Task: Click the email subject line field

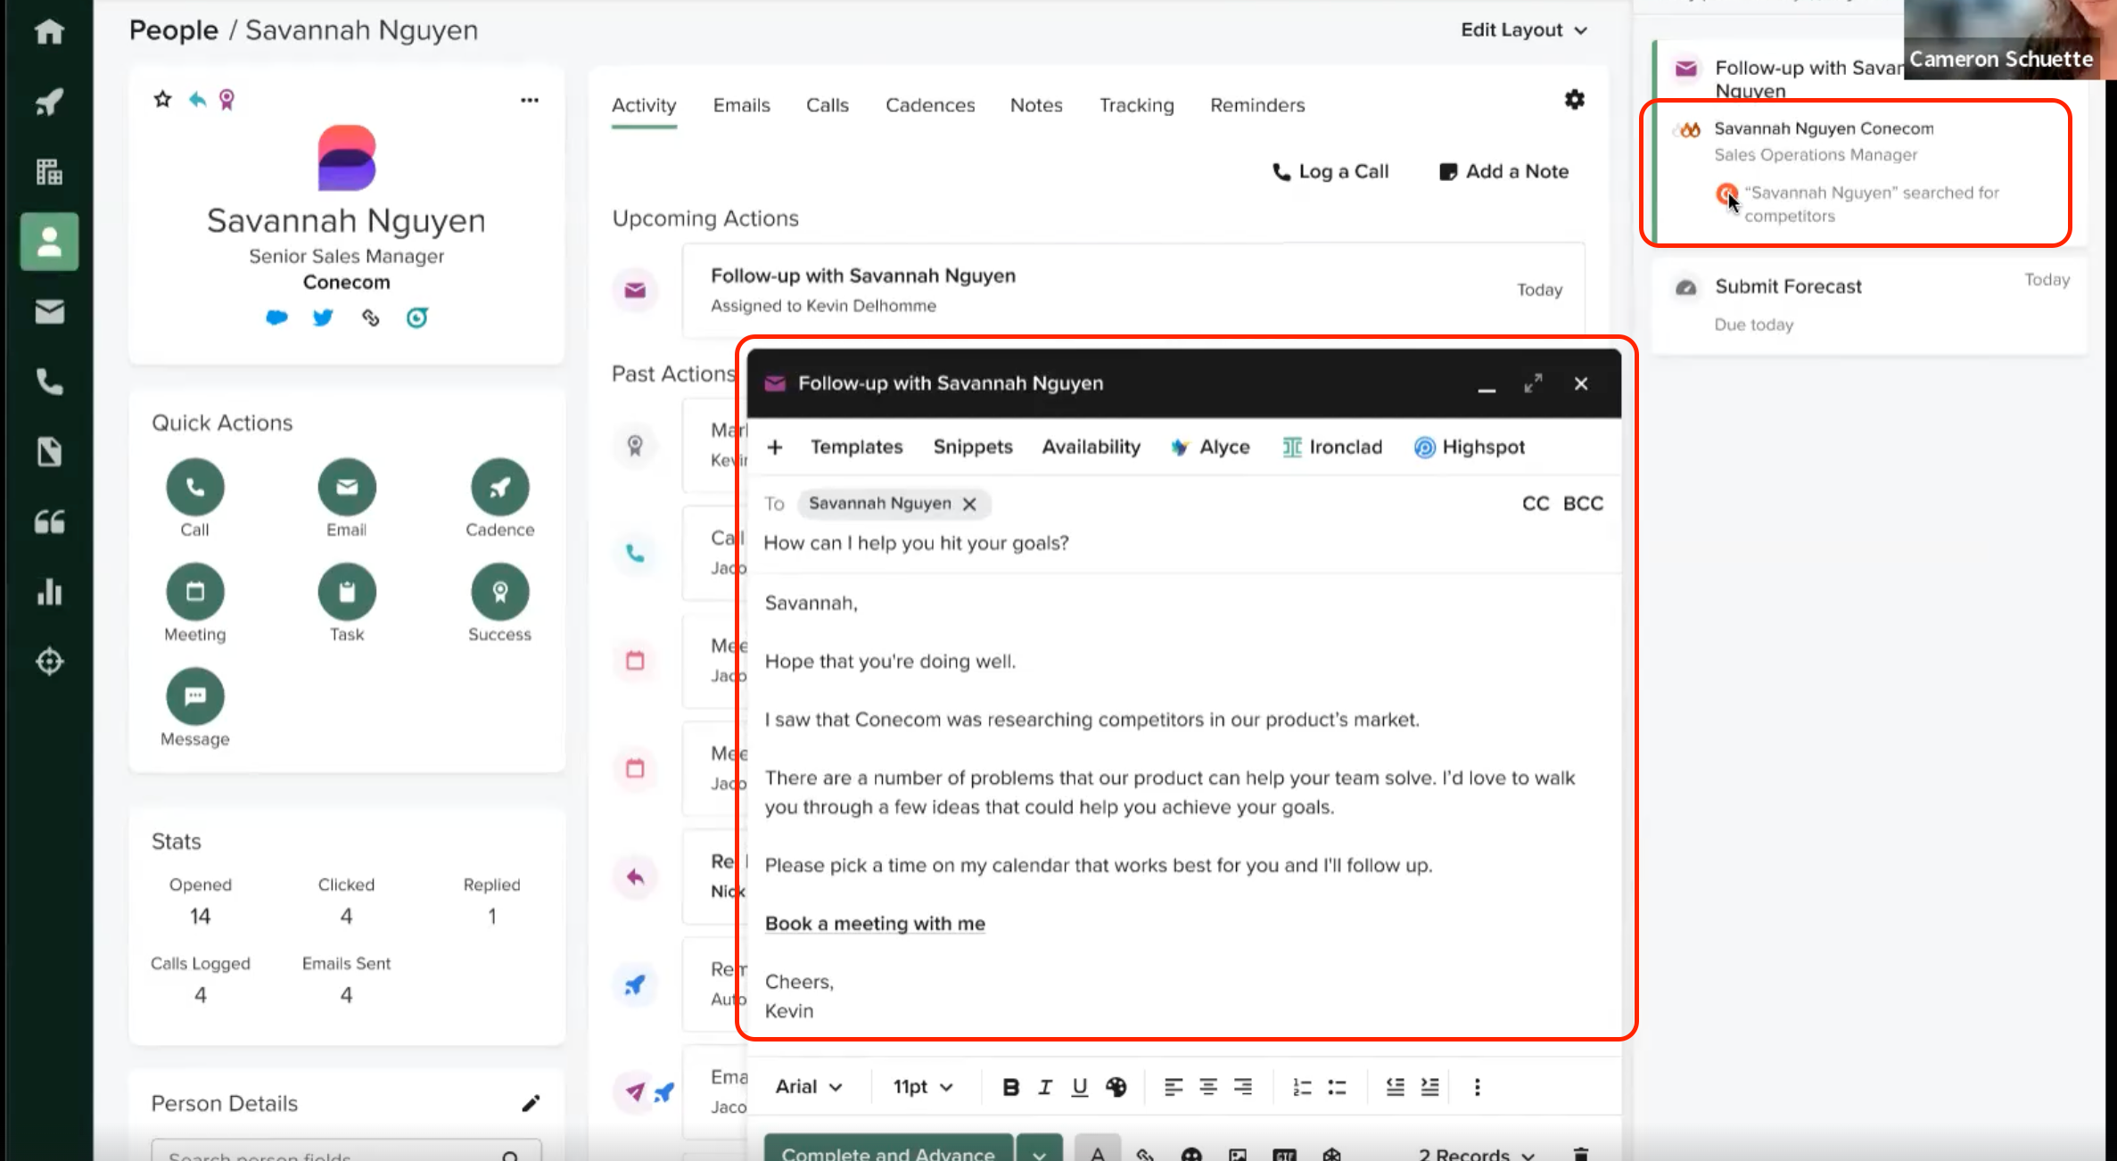Action: [916, 543]
